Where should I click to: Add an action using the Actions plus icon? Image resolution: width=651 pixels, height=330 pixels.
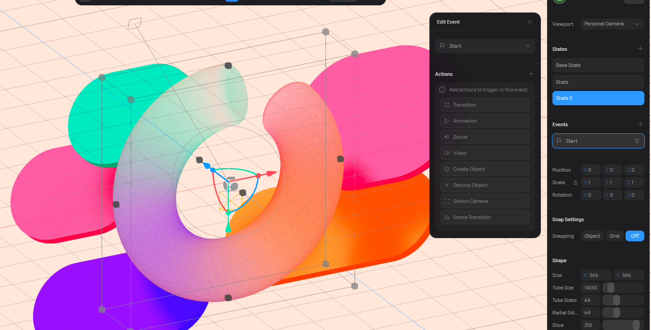[x=531, y=74]
